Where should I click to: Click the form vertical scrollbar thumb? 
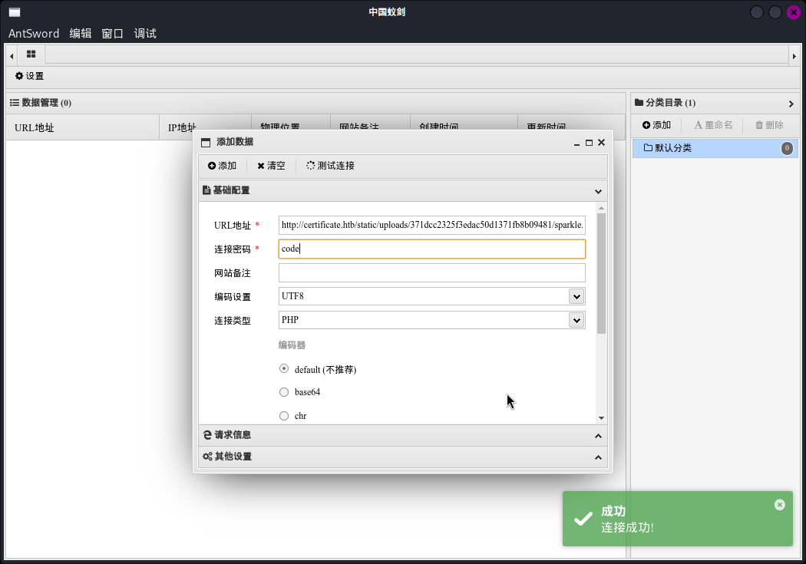coord(601,273)
